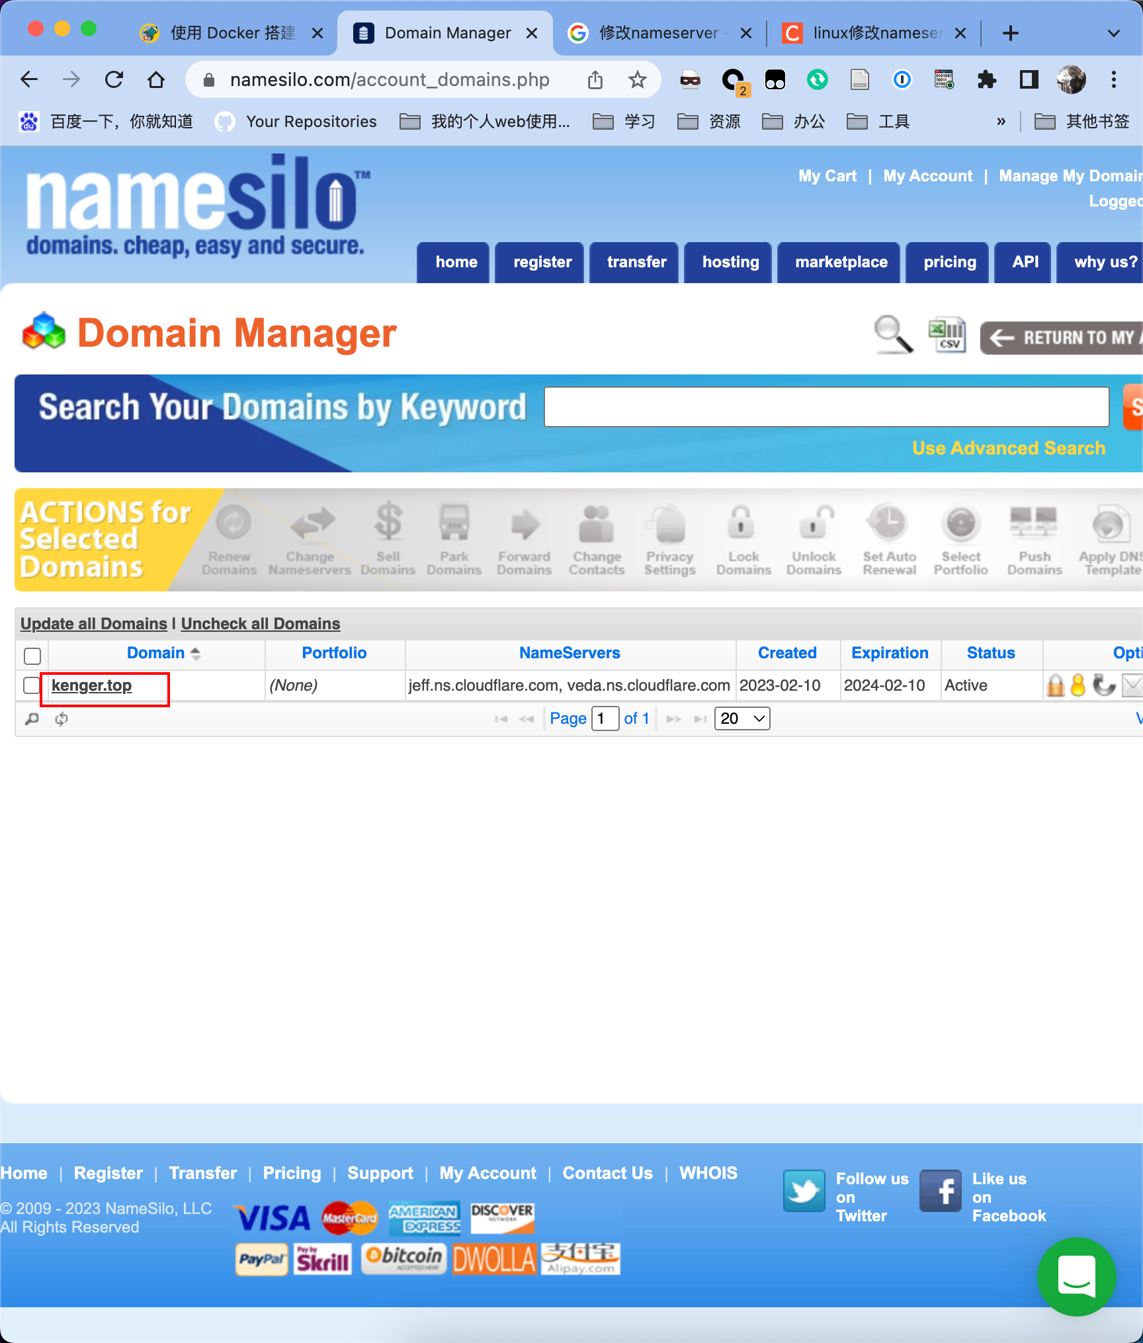Click the Facebook icon in footer
Screen dimensions: 1143x1343
(x=941, y=1191)
